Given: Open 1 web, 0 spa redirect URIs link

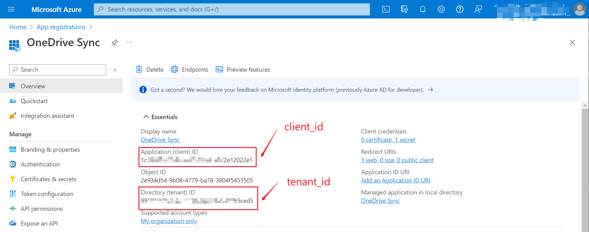Looking at the screenshot, I should tap(397, 160).
